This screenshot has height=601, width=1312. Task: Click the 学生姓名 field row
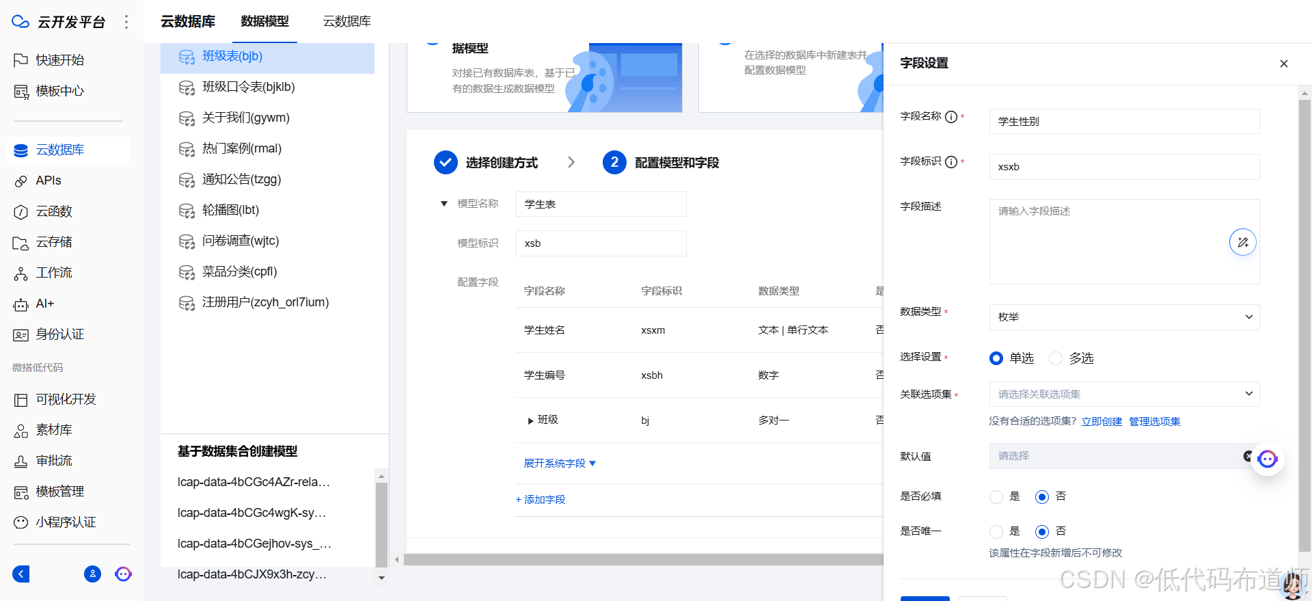[700, 330]
